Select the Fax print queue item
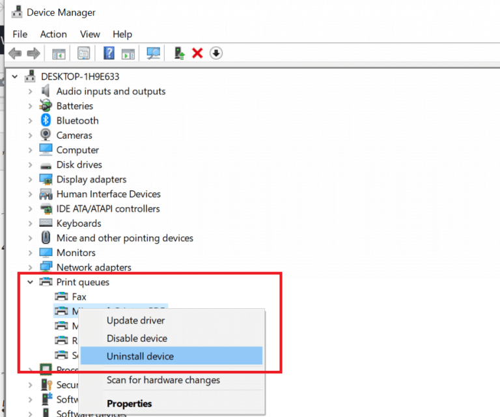The width and height of the screenshot is (500, 417). click(x=79, y=297)
